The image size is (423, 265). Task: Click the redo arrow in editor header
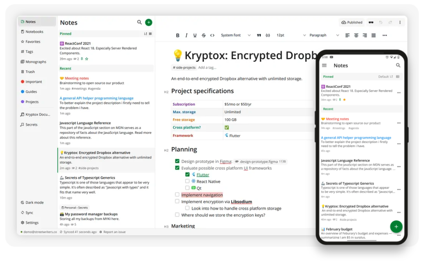pos(390,22)
